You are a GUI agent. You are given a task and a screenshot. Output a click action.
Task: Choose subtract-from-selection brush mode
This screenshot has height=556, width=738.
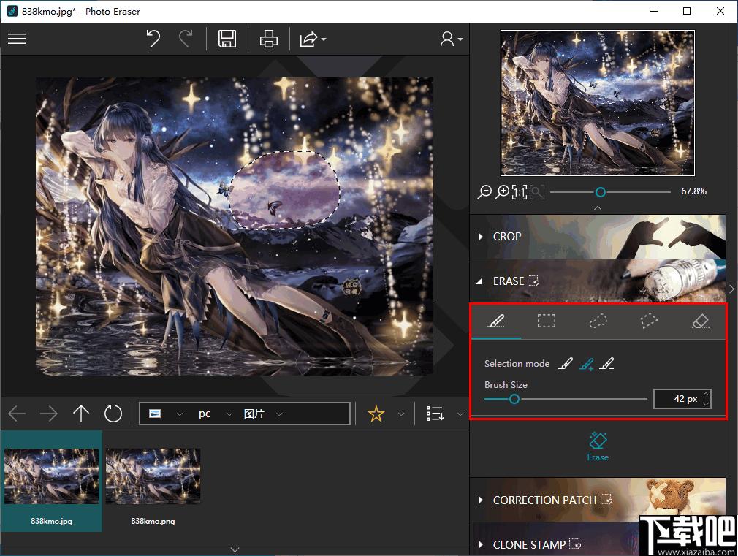click(606, 363)
